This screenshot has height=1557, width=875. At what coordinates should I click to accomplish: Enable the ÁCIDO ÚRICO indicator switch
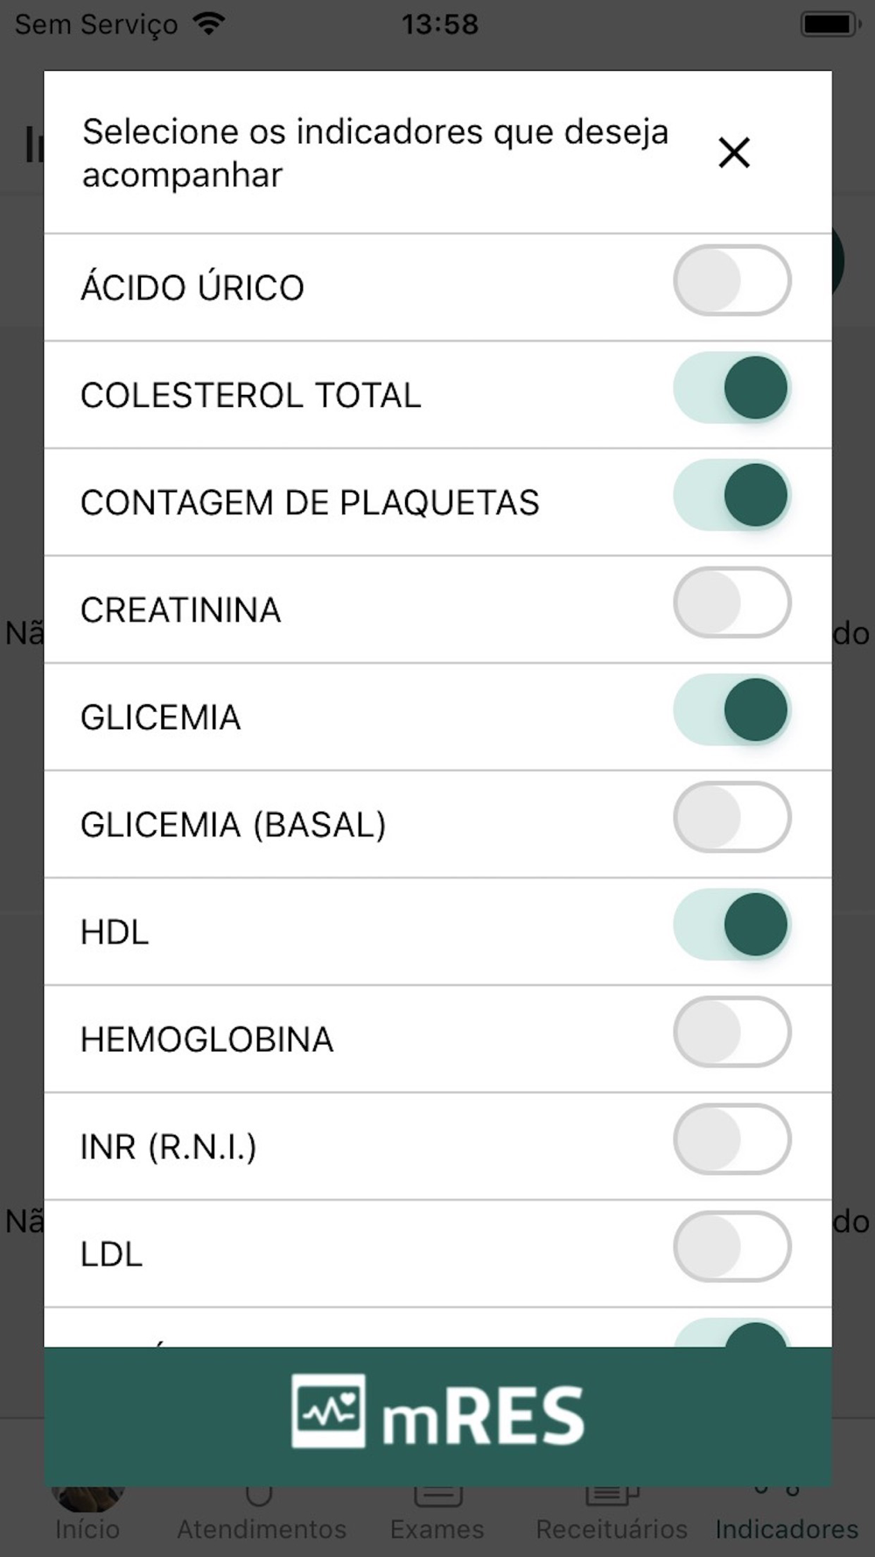point(731,280)
